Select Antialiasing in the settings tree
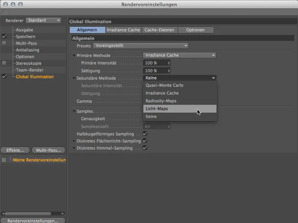Viewport: 298px width, 223px height. pos(28,50)
